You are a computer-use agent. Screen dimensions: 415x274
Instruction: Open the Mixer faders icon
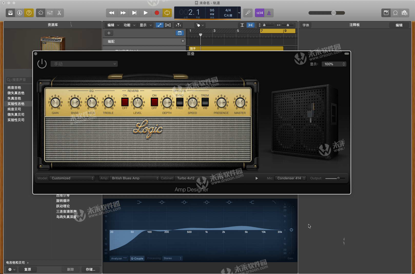pos(50,13)
